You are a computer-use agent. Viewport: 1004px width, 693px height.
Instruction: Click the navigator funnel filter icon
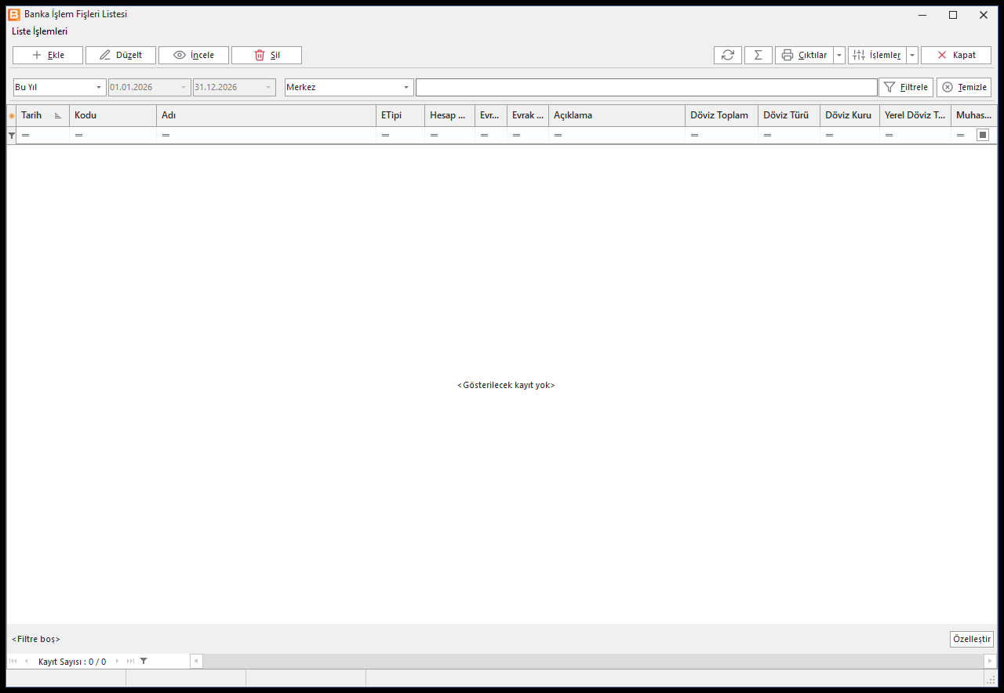144,661
